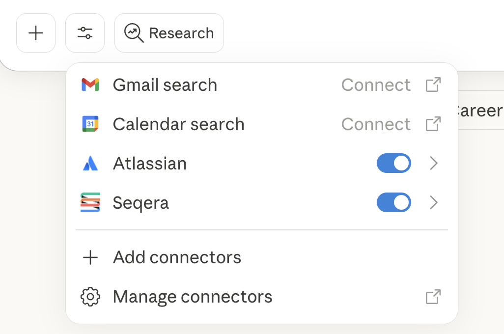The width and height of the screenshot is (504, 334).
Task: Expand Seqera connector options chevron
Action: (x=433, y=203)
